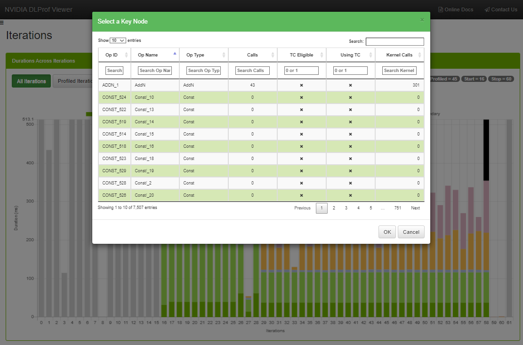Open Online Docs link

(x=456, y=9)
